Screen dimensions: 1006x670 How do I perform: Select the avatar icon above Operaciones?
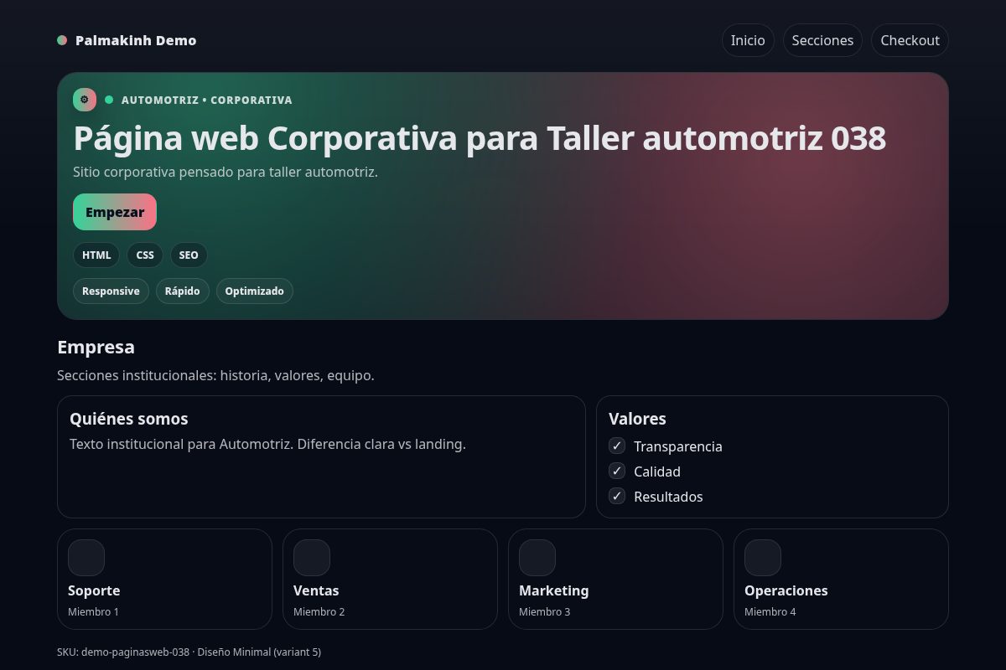click(763, 558)
